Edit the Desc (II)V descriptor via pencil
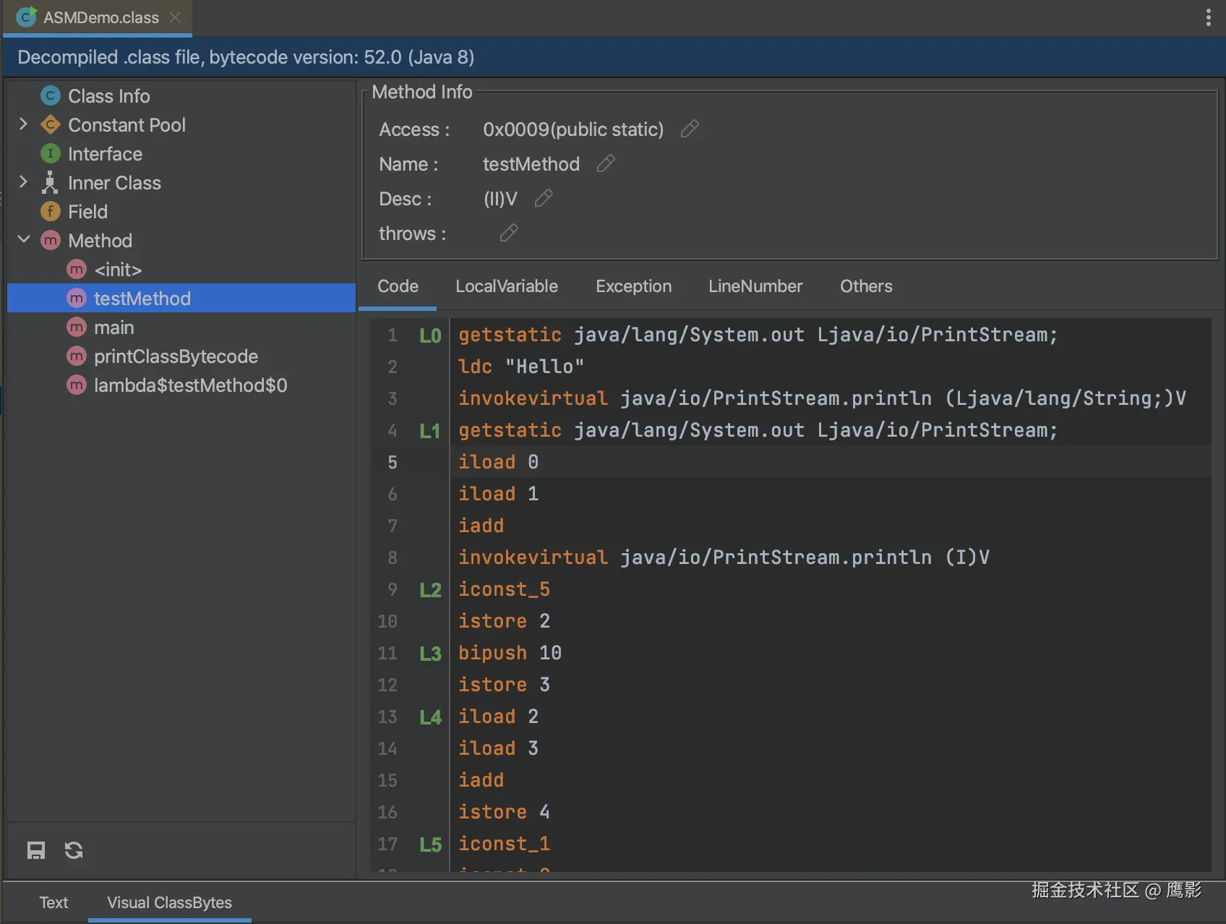 544,198
